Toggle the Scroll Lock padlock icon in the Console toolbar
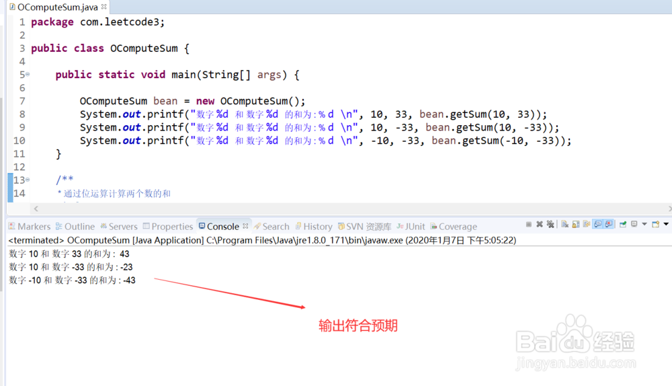The image size is (672, 386). point(576,225)
